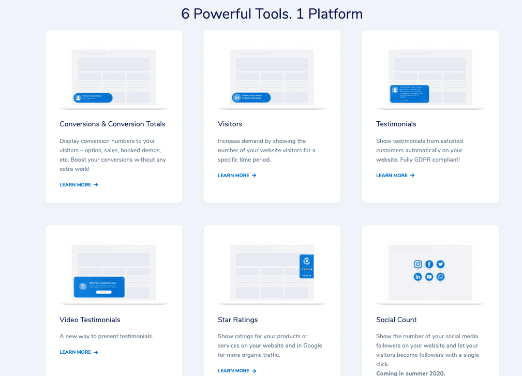This screenshot has height=376, width=522.
Task: Click the Star Ratings card title
Action: (x=237, y=320)
